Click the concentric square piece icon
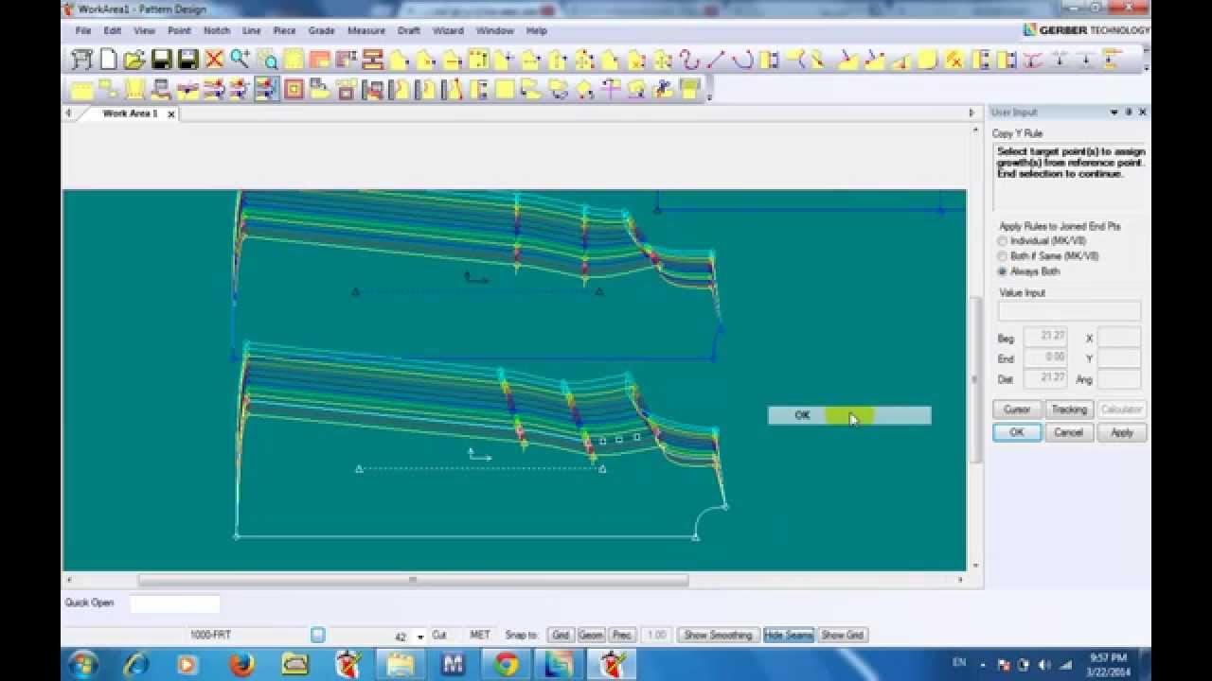1212x681 pixels. pyautogui.click(x=294, y=90)
